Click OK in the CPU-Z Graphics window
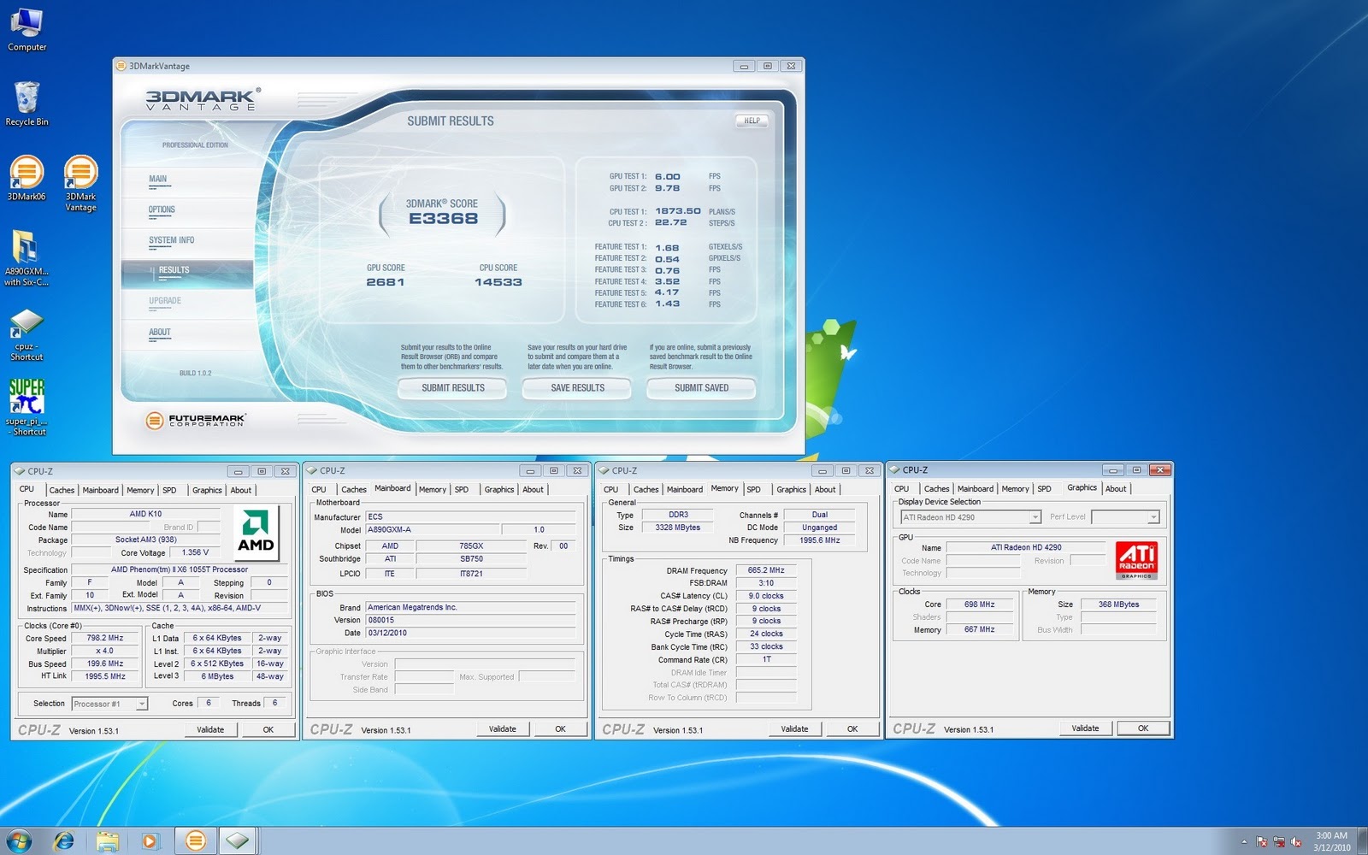This screenshot has width=1368, height=855. click(1143, 728)
